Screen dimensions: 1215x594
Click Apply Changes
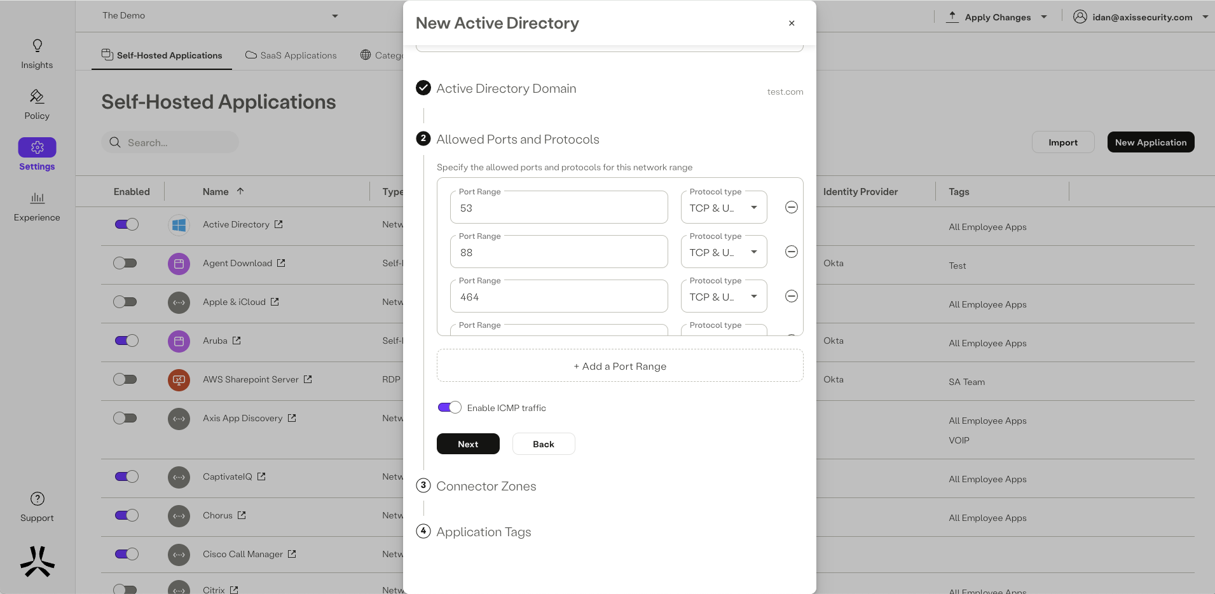point(998,17)
